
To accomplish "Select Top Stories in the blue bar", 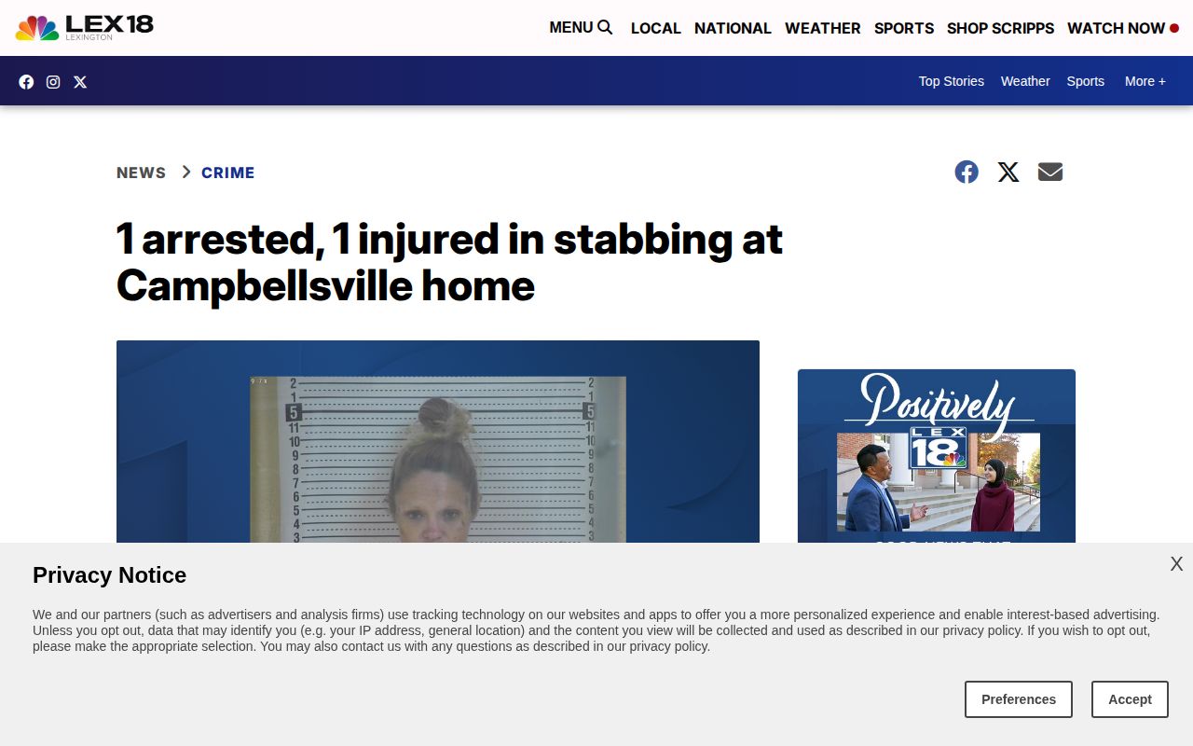I will coord(951,81).
